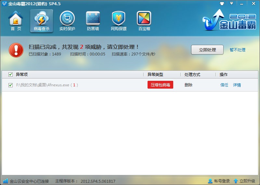Open 详情 for 4fnexus.exe
The image size is (260, 185).
pos(237,85)
